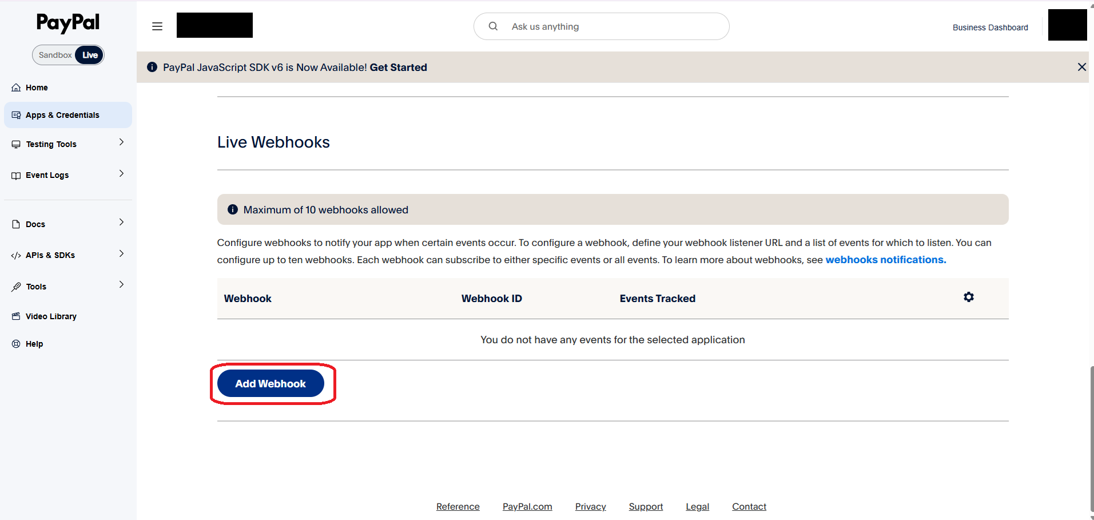The height and width of the screenshot is (520, 1094).
Task: Dismiss the SDK v6 announcement banner
Action: [1082, 67]
